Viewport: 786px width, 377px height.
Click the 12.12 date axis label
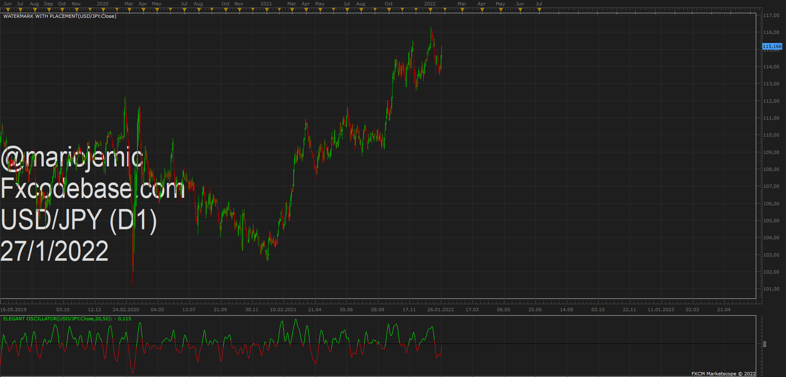tap(94, 310)
